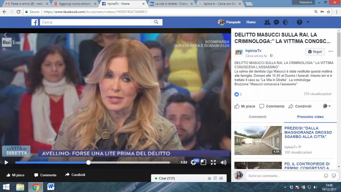341x192 pixels.
Task: Click Condividi under the post description
Action: point(300,106)
